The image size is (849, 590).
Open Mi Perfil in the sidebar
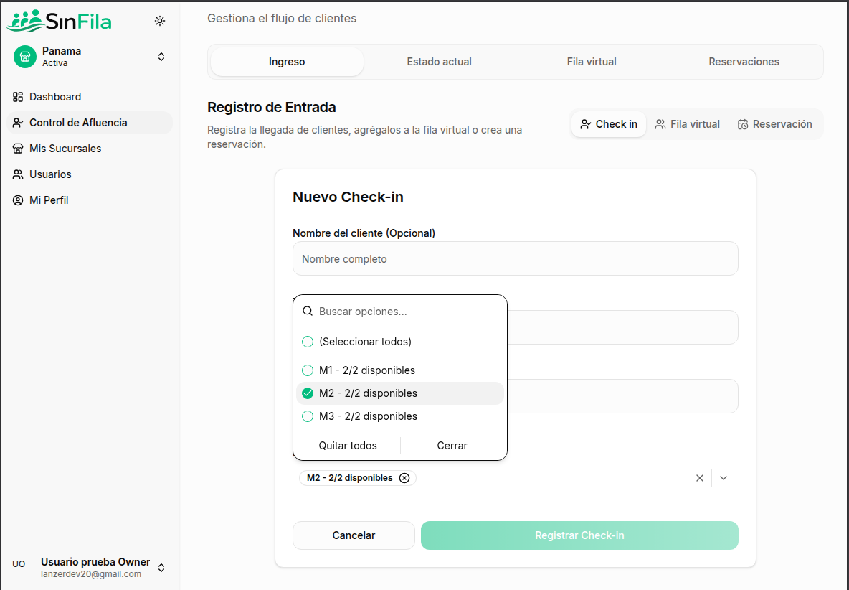(49, 200)
